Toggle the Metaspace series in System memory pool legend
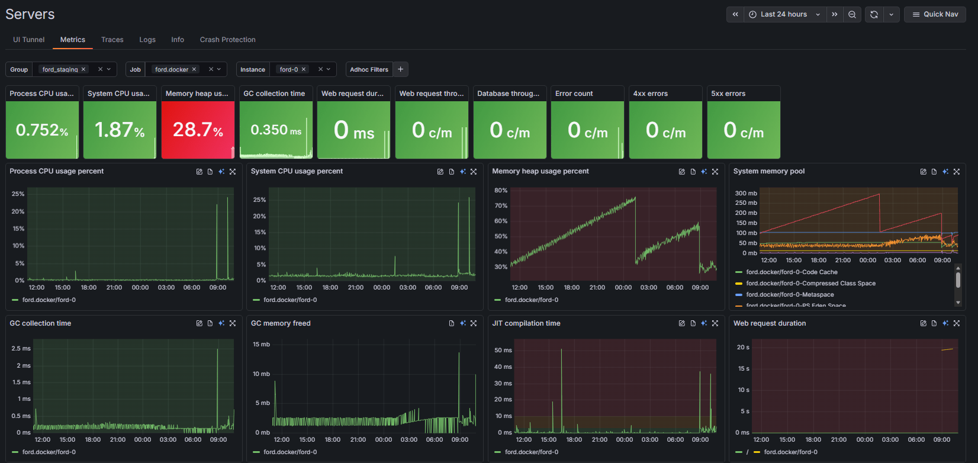Viewport: 978px width, 463px height. click(790, 295)
